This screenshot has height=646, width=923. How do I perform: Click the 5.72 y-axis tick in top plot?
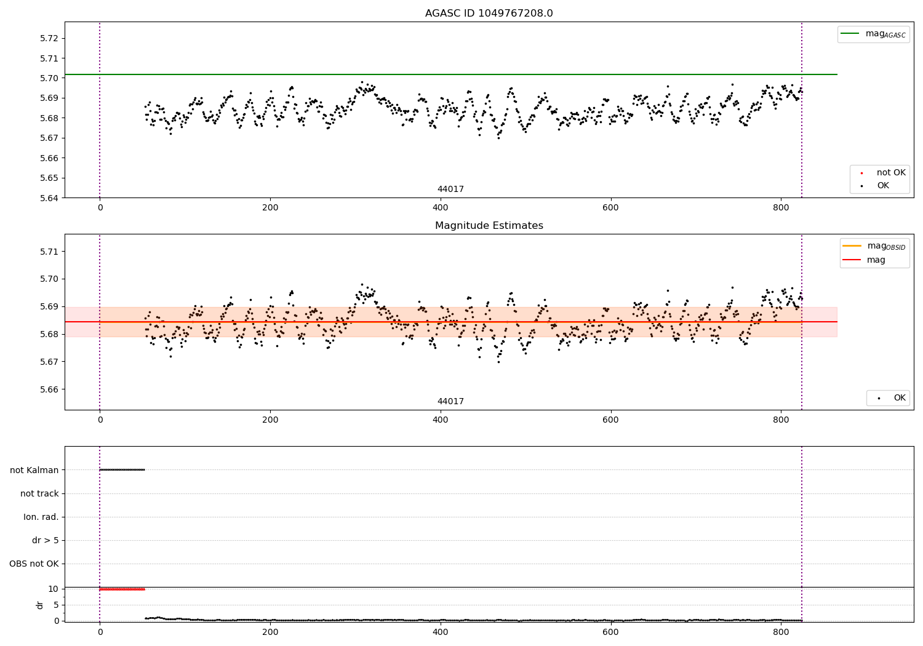pos(49,38)
